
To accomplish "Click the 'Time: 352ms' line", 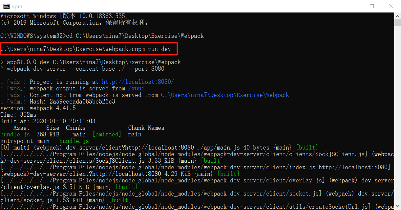I will point(18,115).
